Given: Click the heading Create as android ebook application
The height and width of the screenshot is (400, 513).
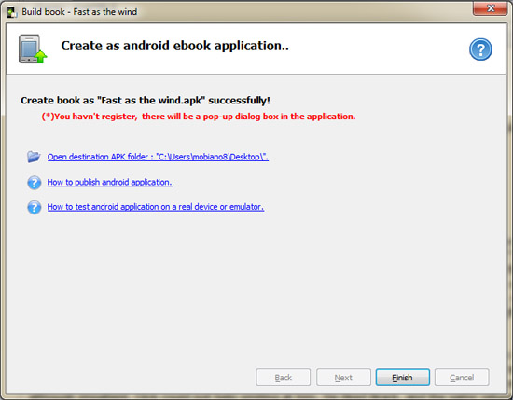Looking at the screenshot, I should [x=175, y=46].
